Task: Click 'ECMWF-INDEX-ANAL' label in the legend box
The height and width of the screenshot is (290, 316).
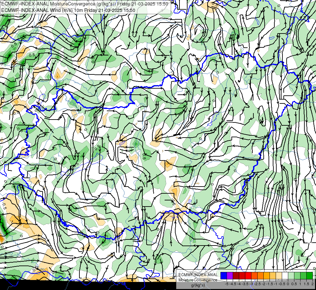Action: pos(198,275)
